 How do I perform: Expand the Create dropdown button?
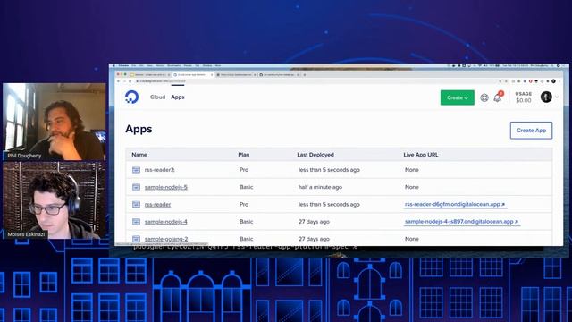[457, 97]
